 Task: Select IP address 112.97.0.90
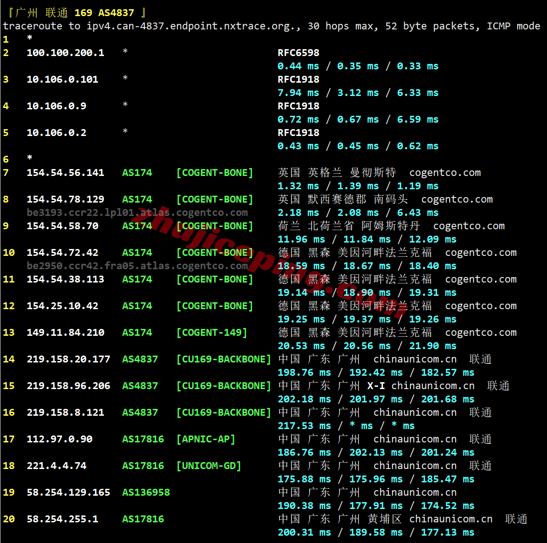60,439
